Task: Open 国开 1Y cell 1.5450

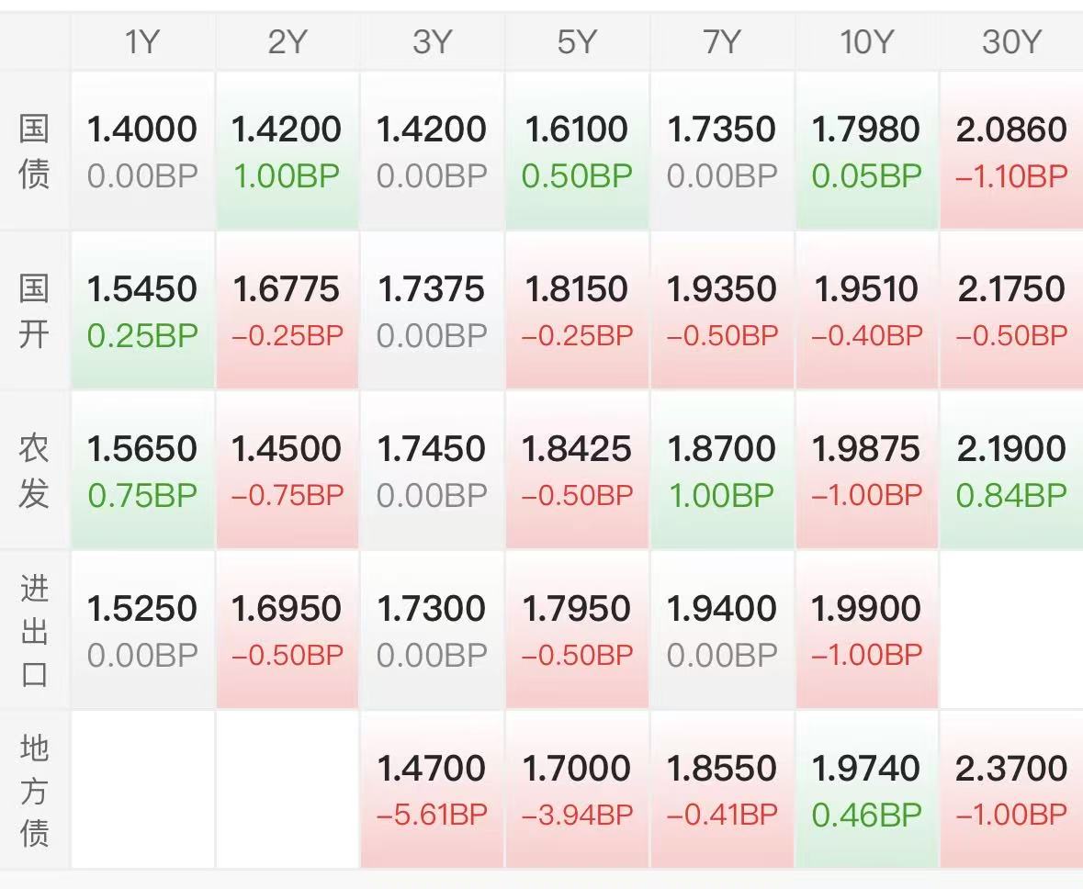Action: click(142, 310)
